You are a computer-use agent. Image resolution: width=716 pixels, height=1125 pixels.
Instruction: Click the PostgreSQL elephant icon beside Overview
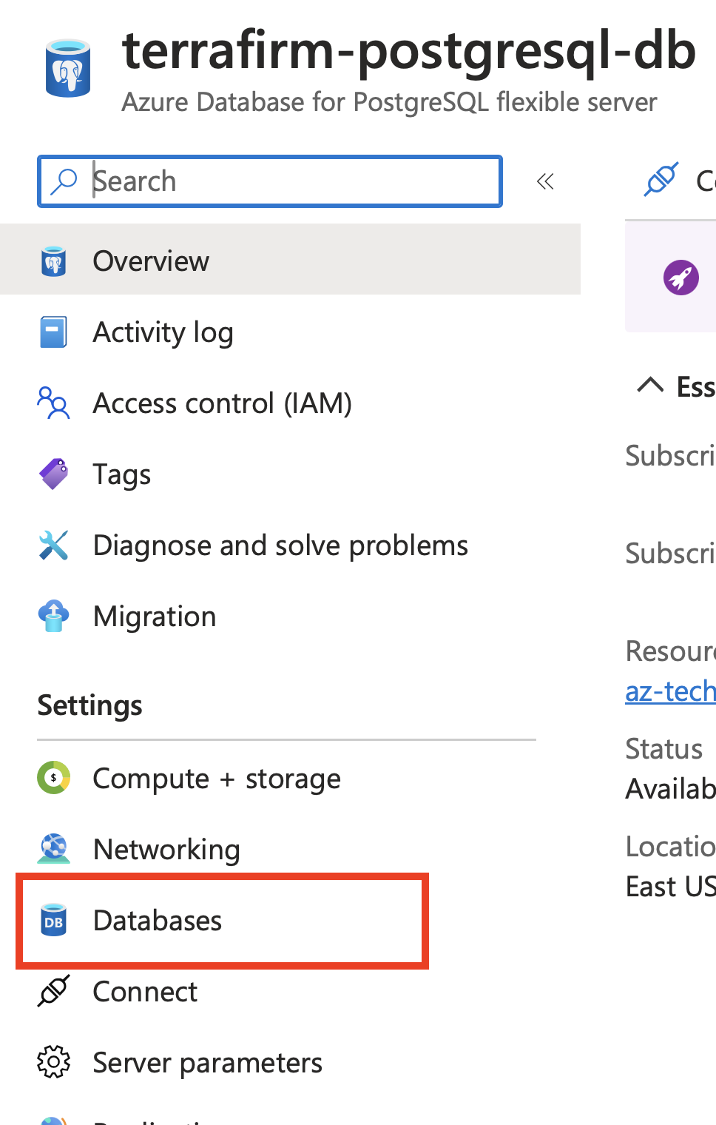click(53, 261)
